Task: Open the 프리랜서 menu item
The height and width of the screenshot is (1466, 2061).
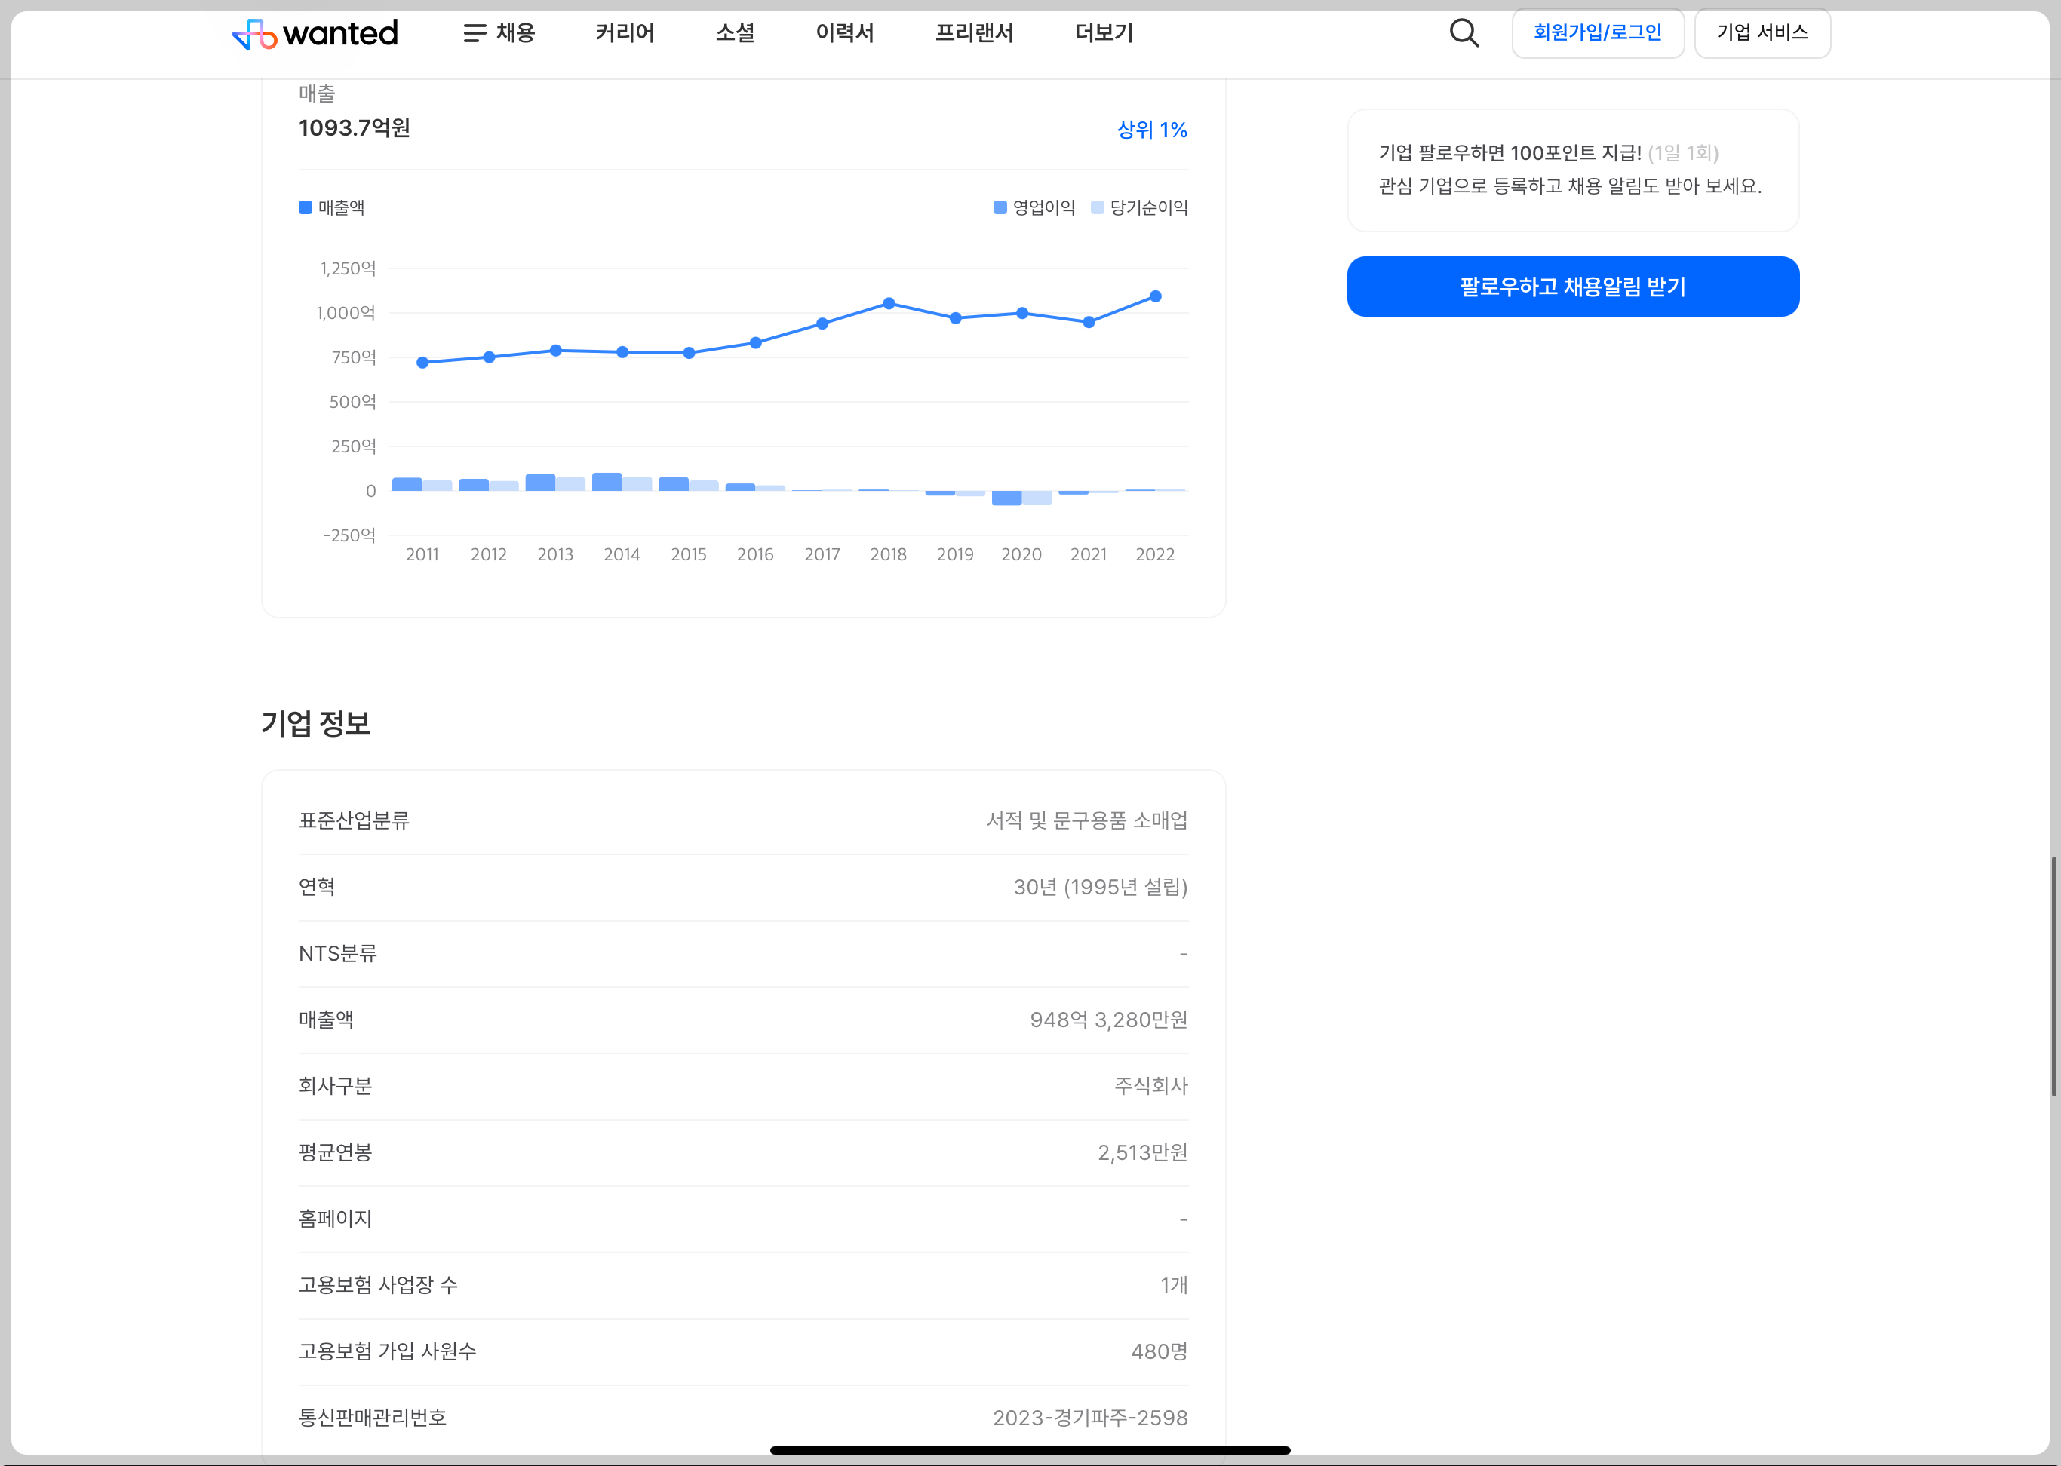Action: click(974, 33)
